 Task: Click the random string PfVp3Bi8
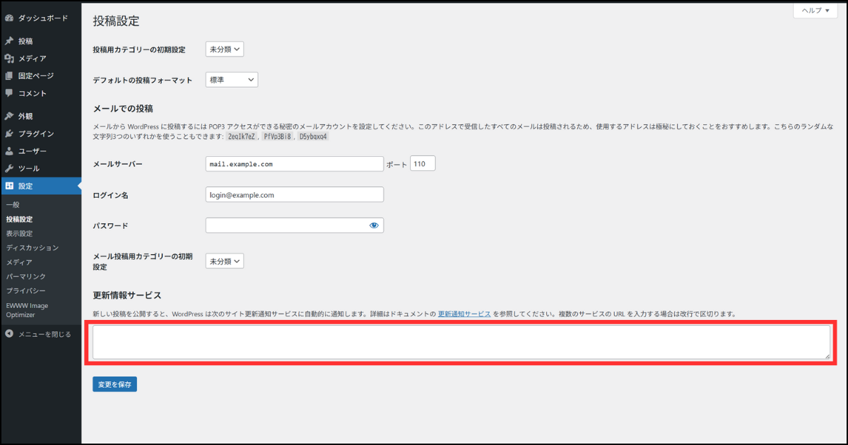[x=278, y=136]
